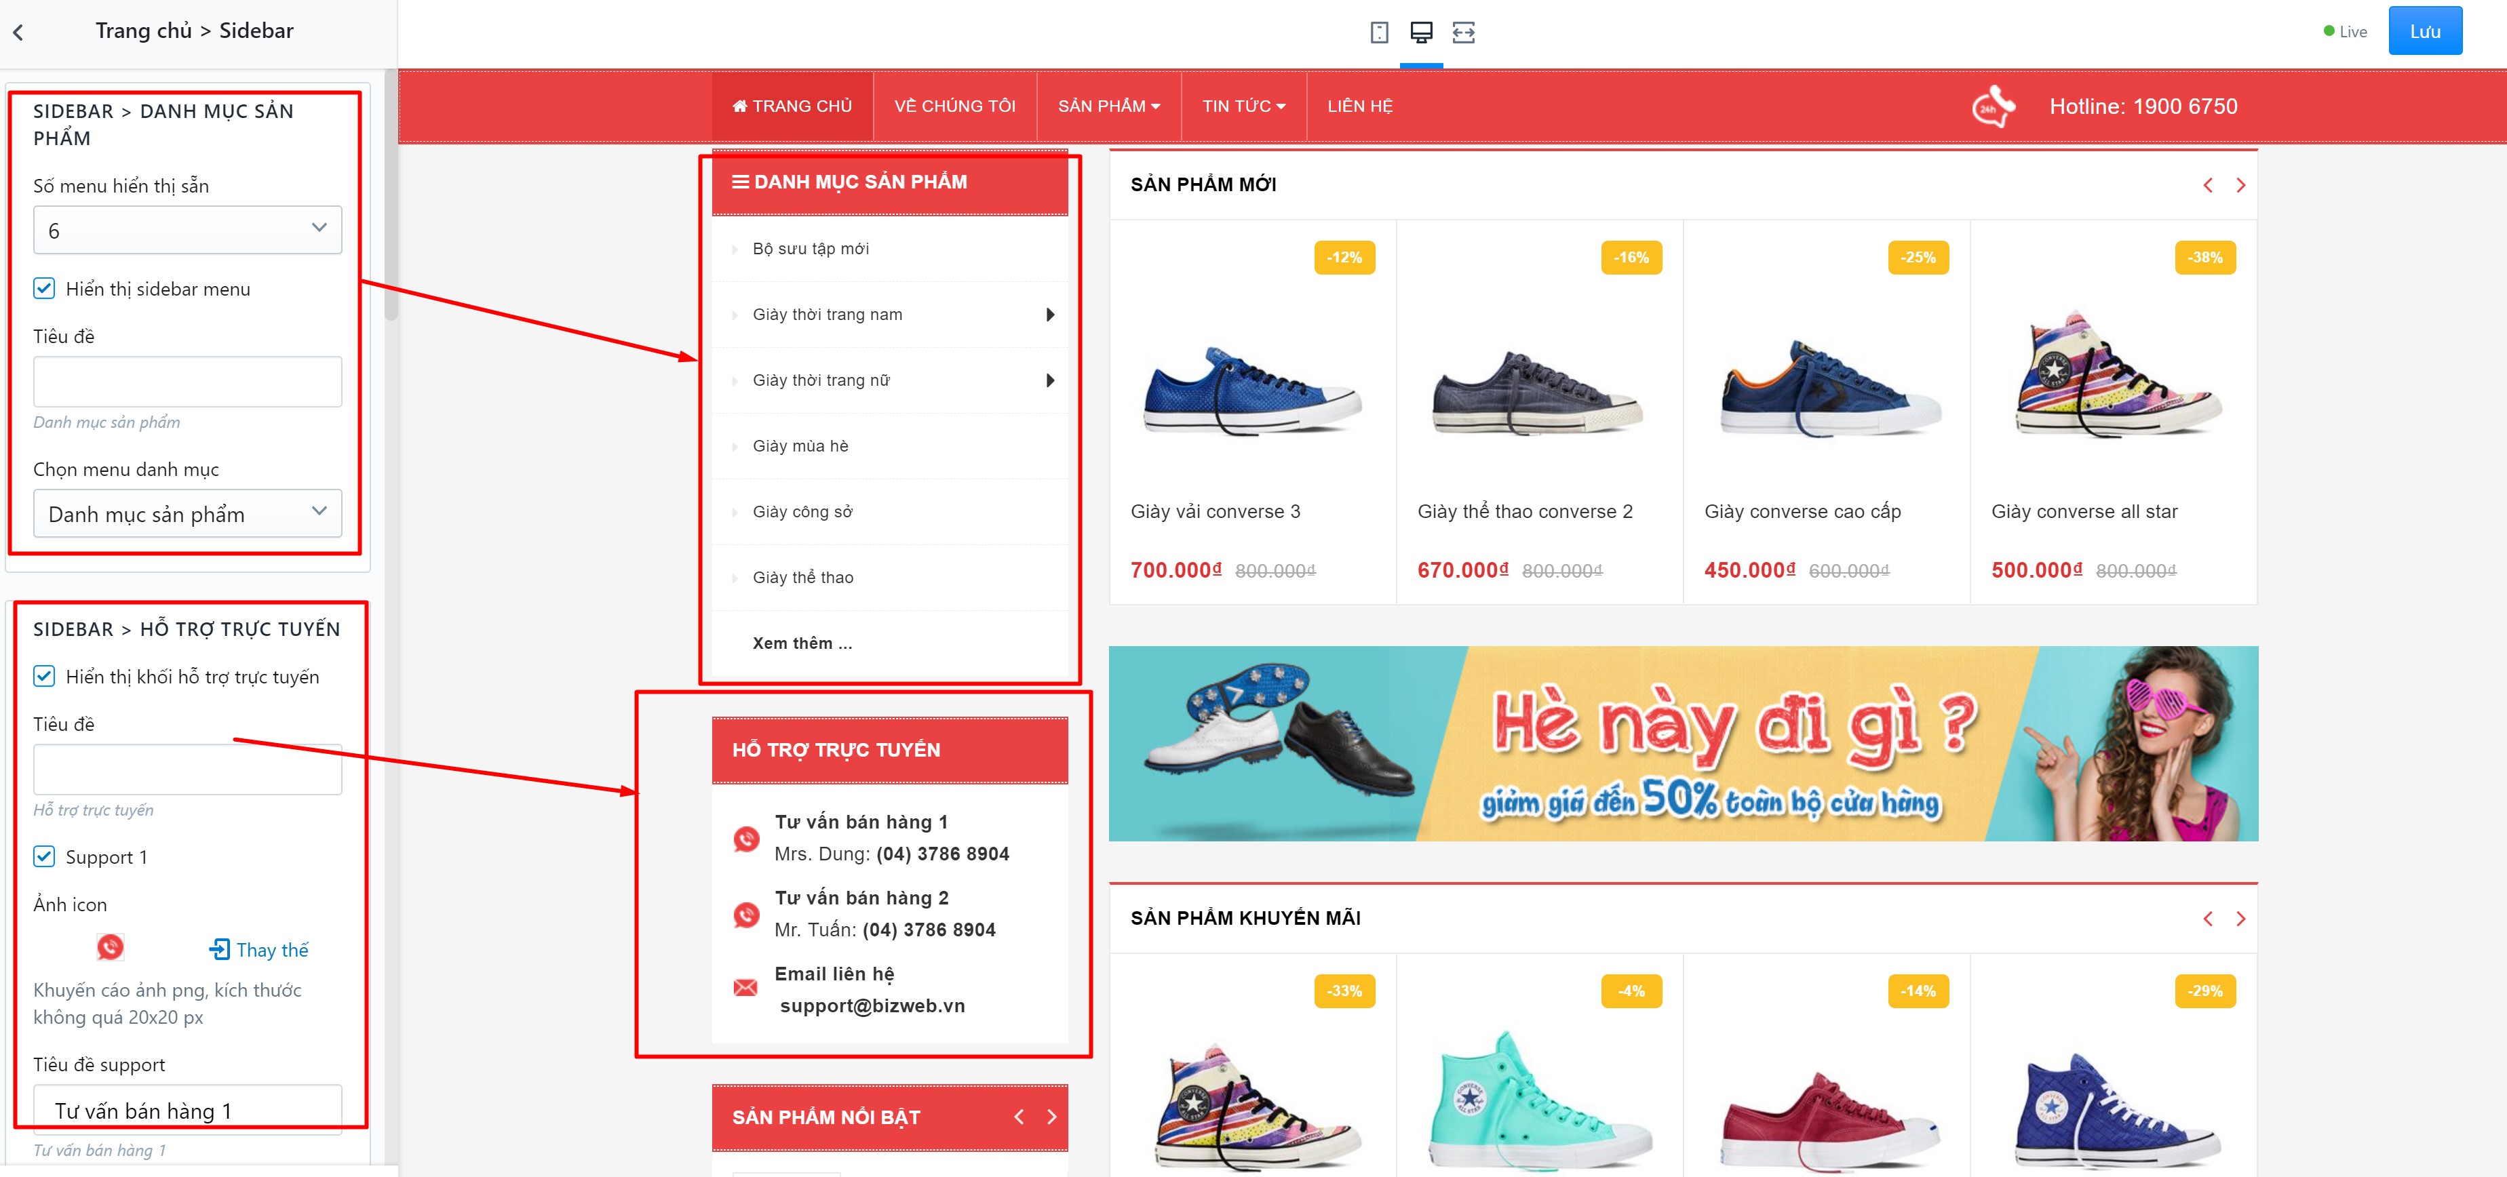
Task: Click hamburger icon in Danh mục sản phẩm header
Action: click(739, 182)
